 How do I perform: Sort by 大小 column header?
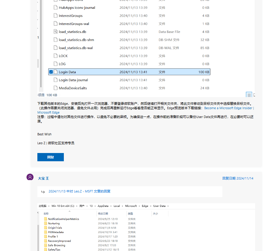tap(155, 214)
